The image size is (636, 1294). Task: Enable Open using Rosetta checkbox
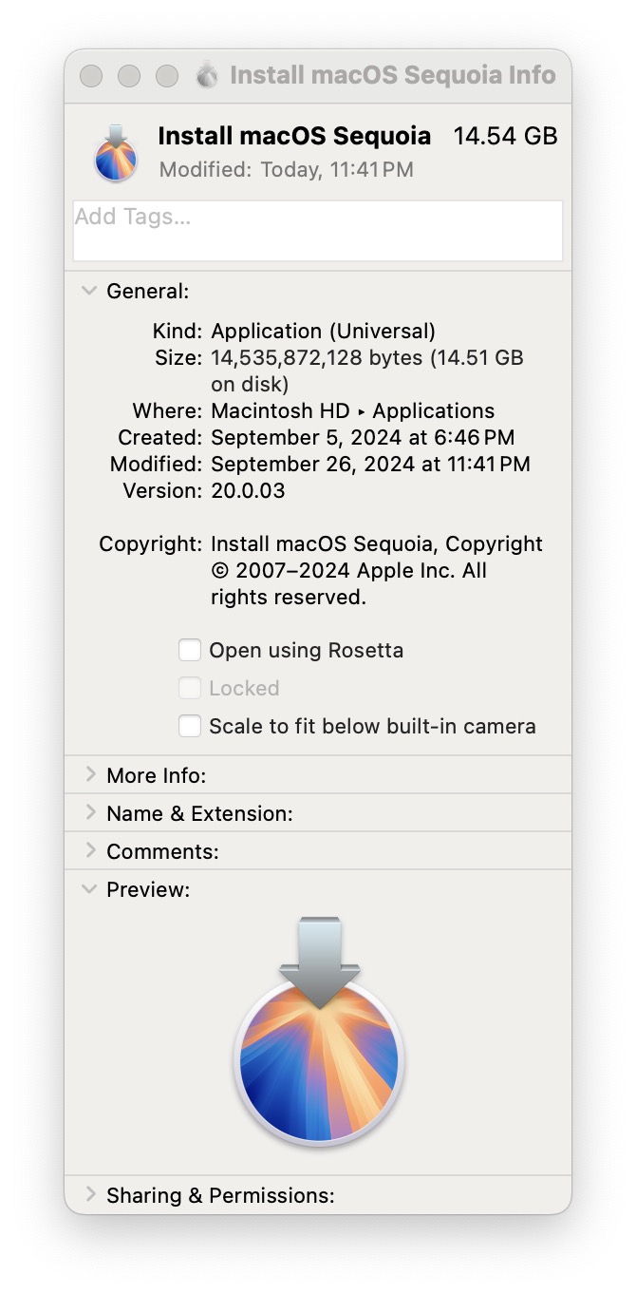190,651
